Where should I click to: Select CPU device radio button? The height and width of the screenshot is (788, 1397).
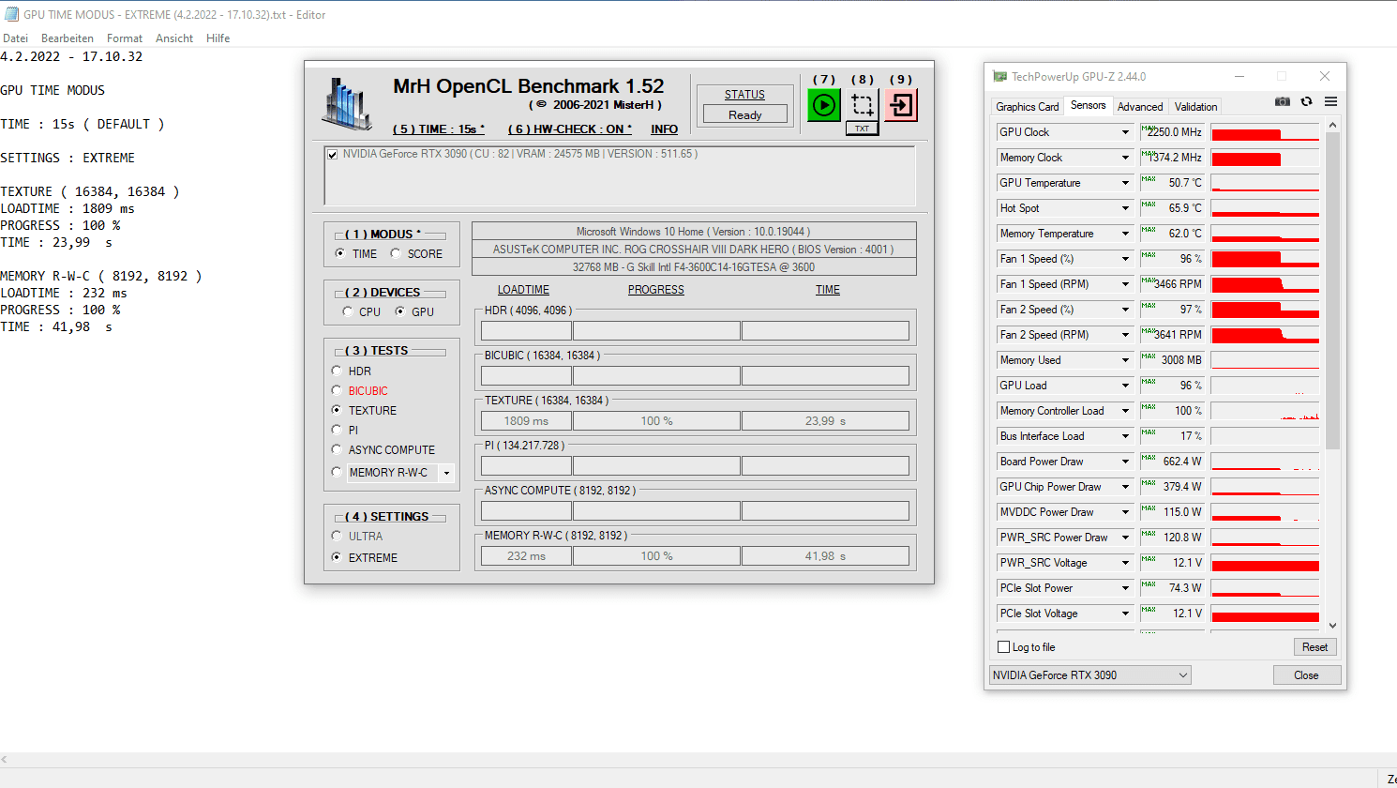348,311
